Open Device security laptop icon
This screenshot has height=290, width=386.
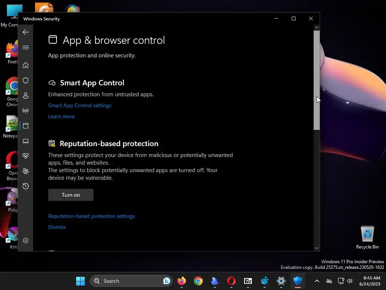[x=26, y=141]
